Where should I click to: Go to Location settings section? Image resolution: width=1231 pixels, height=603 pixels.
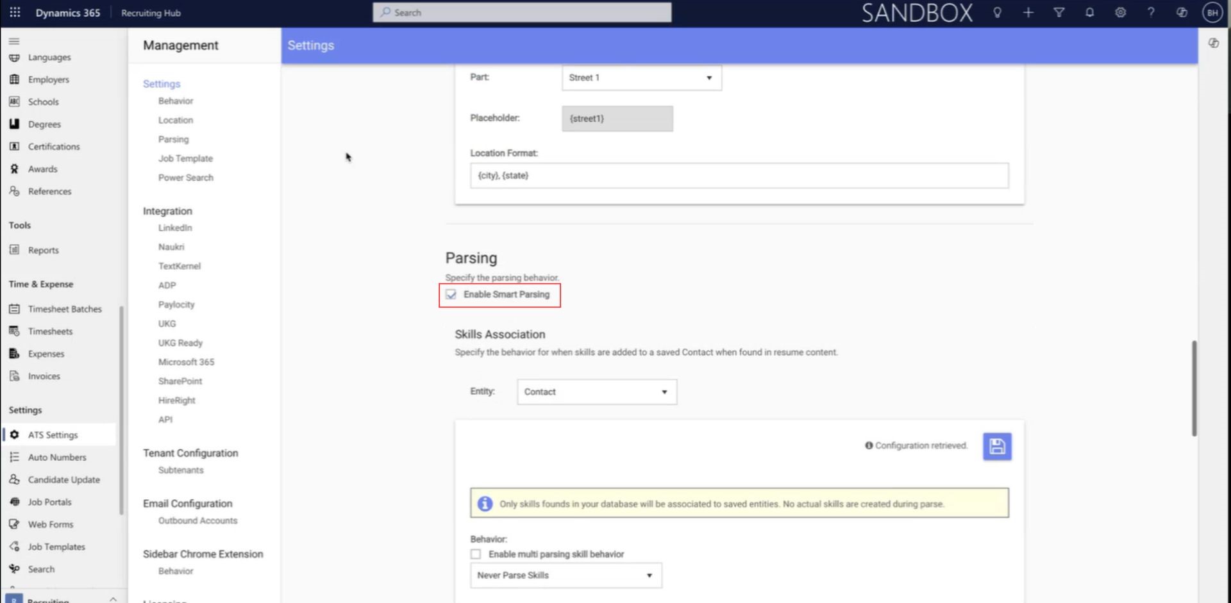tap(176, 120)
